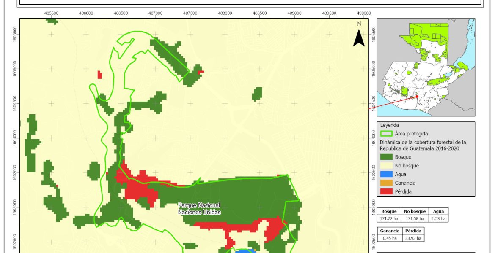This screenshot has height=253, width=495.
Task: Pick the Ganancia orange legend swatch
Action: (x=386, y=183)
